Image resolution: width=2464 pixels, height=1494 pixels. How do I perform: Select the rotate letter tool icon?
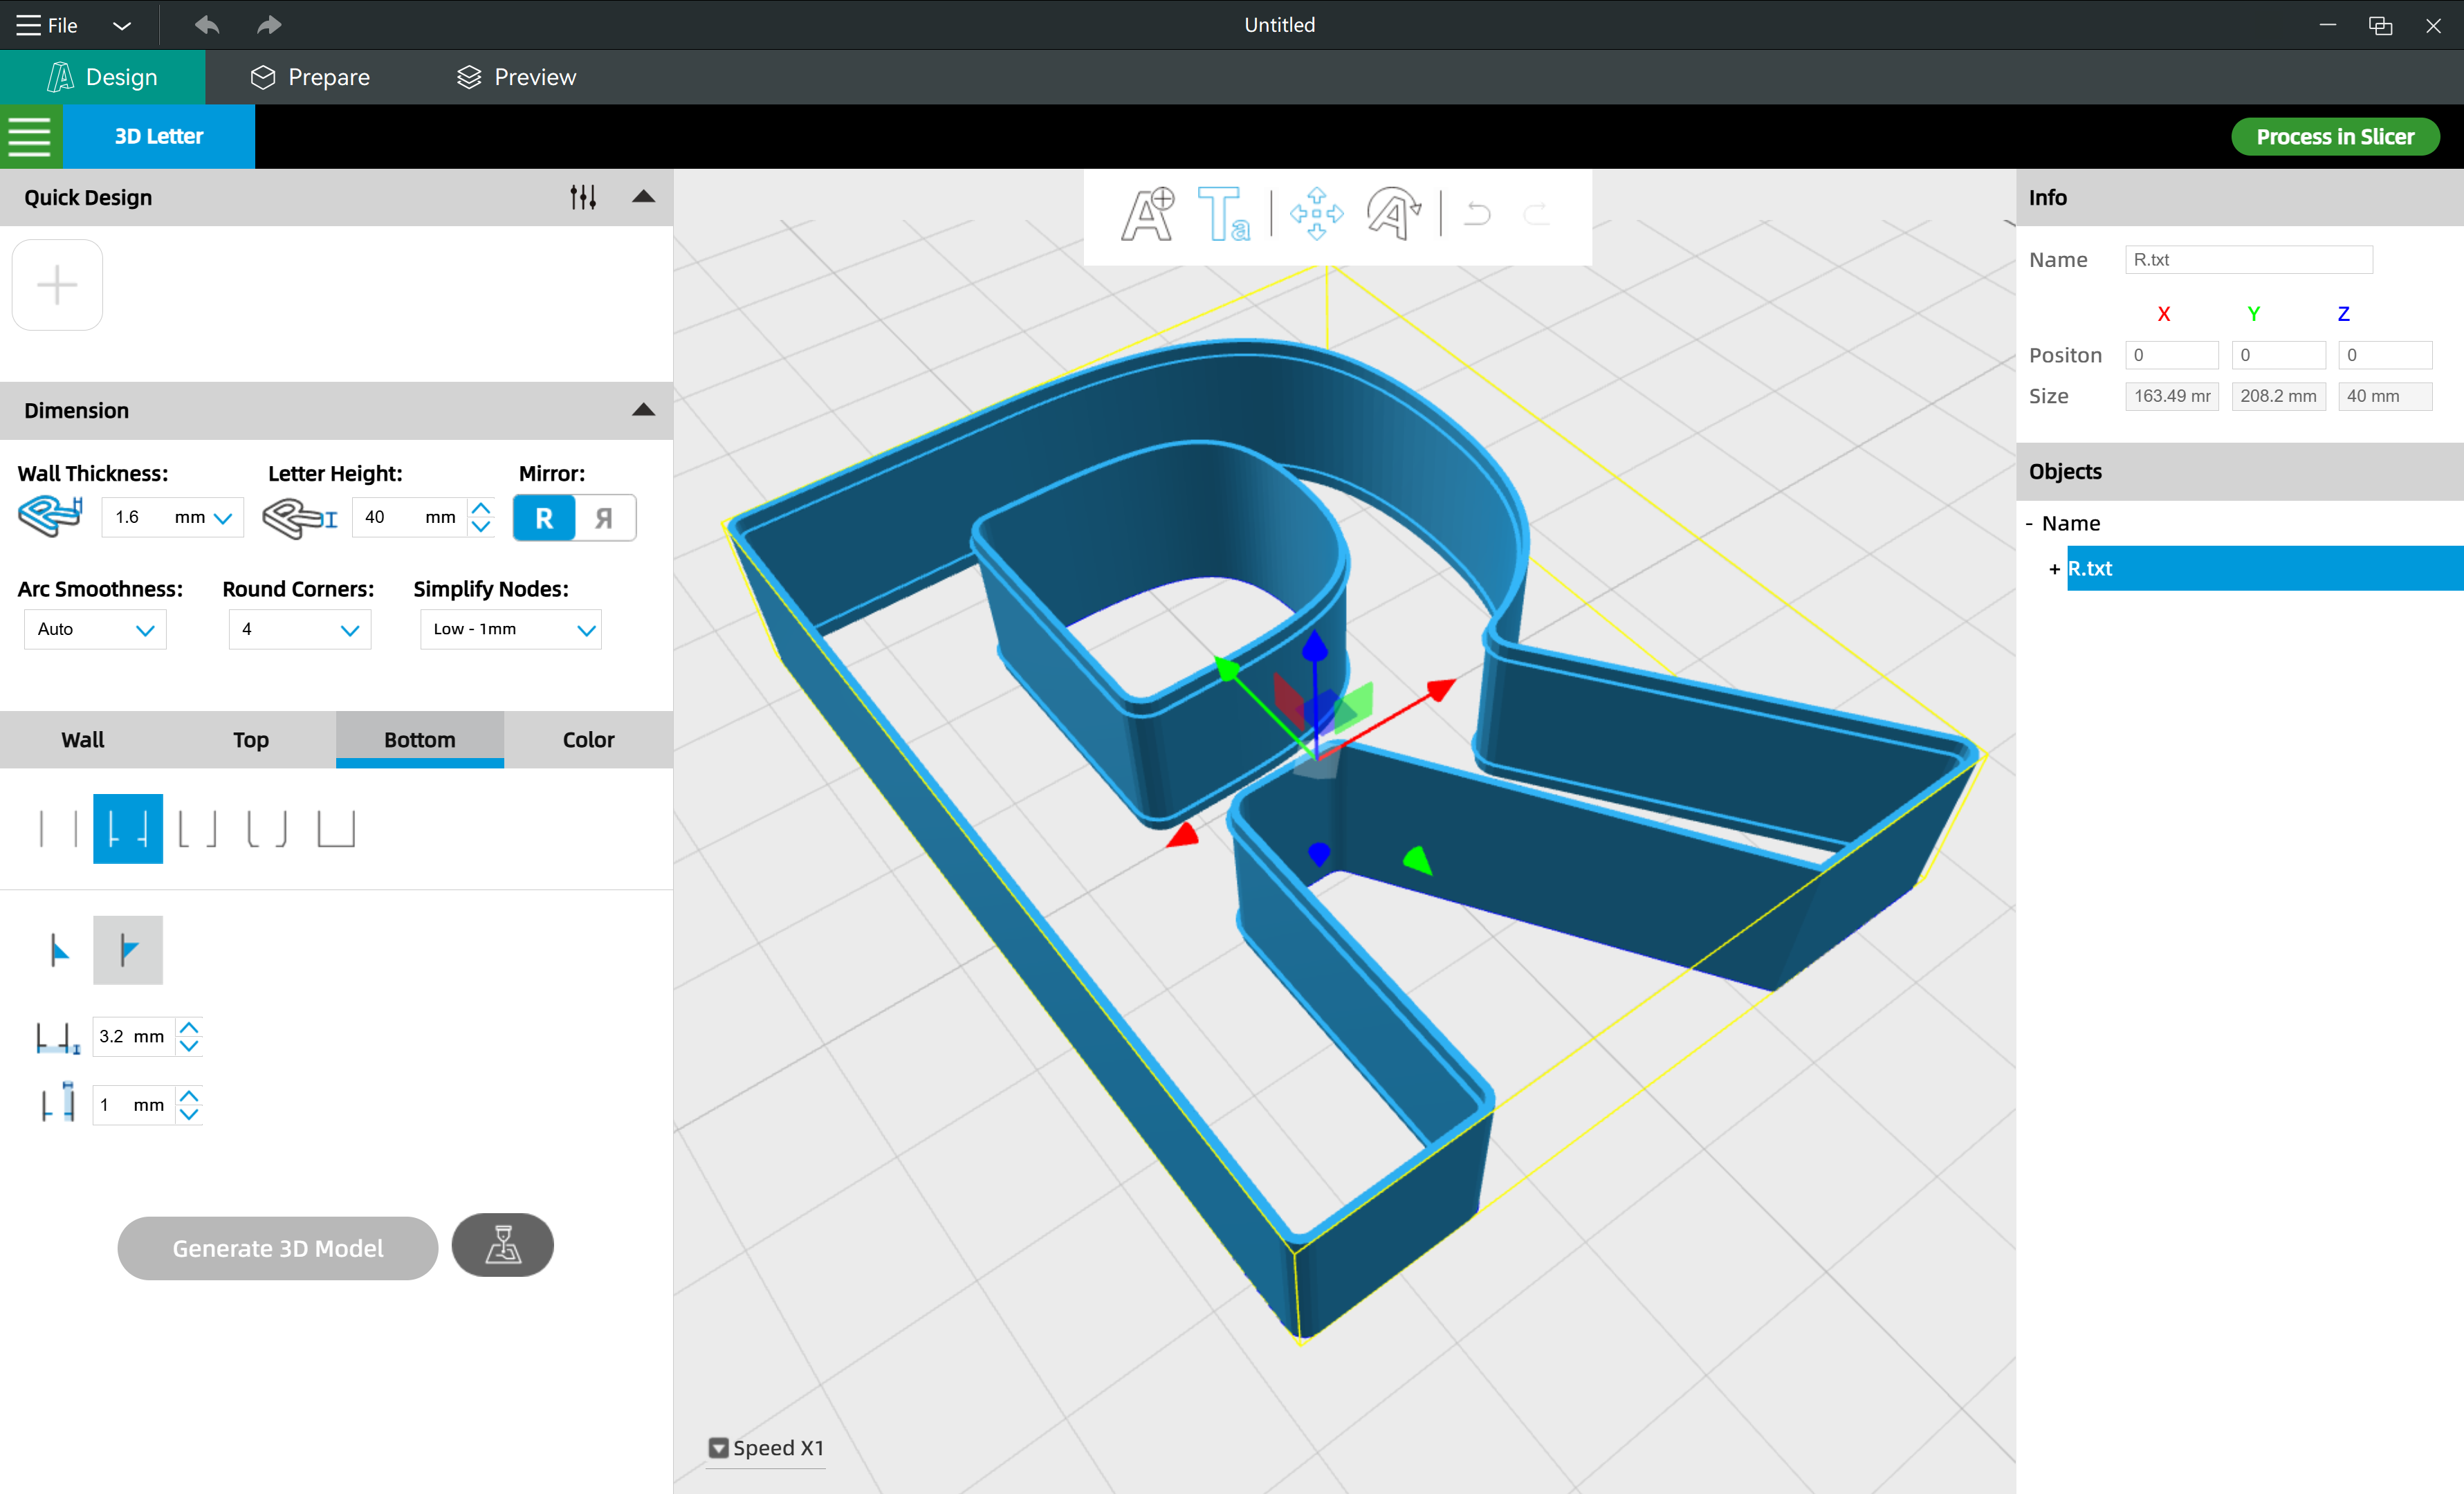[x=1394, y=214]
